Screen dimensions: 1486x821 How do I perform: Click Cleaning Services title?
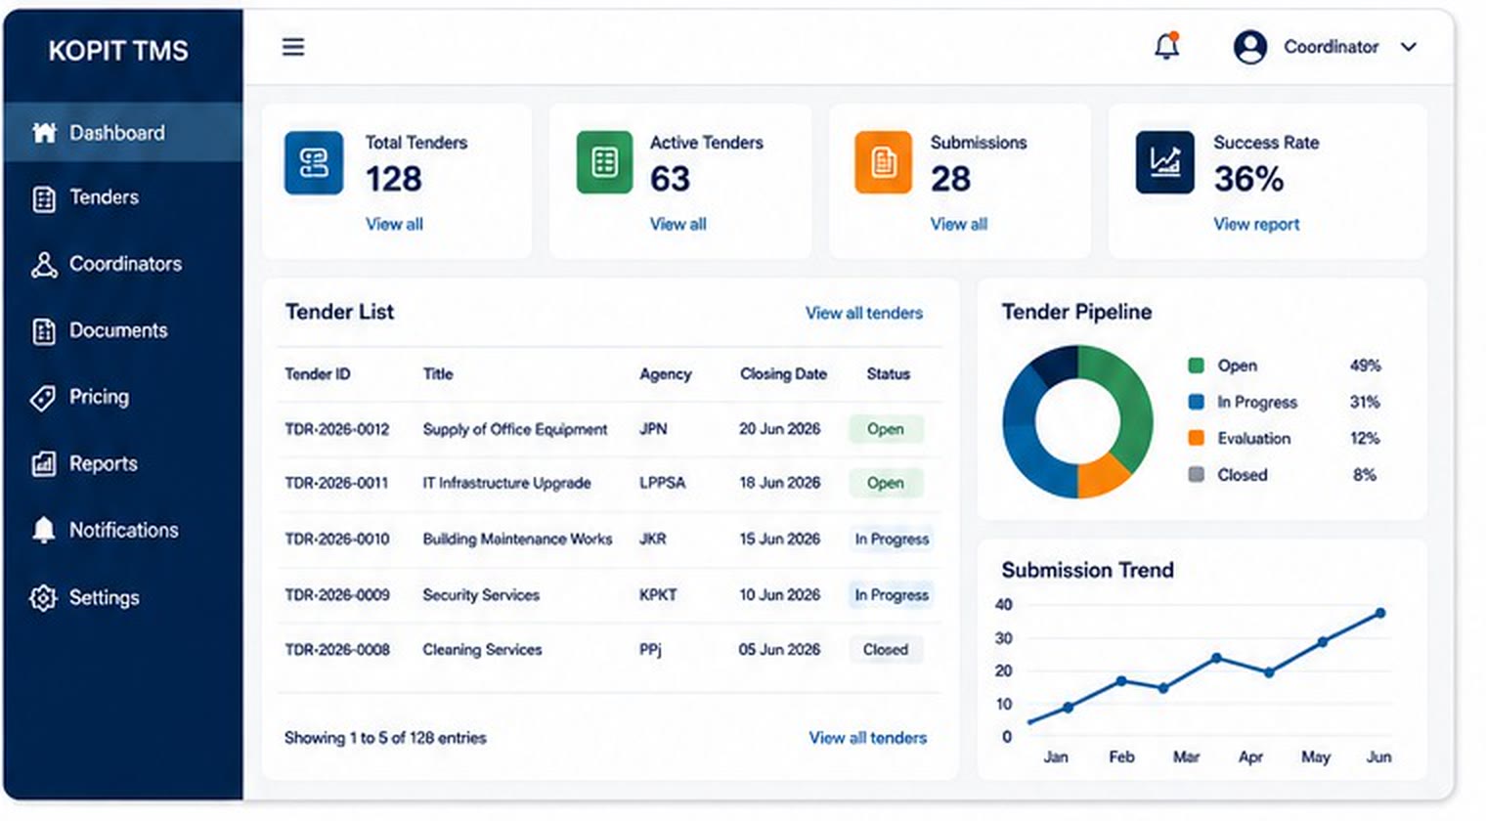coord(482,649)
